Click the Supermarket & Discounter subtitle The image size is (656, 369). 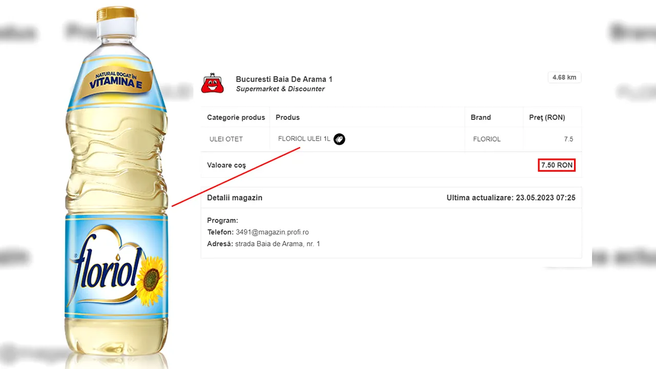(x=280, y=89)
